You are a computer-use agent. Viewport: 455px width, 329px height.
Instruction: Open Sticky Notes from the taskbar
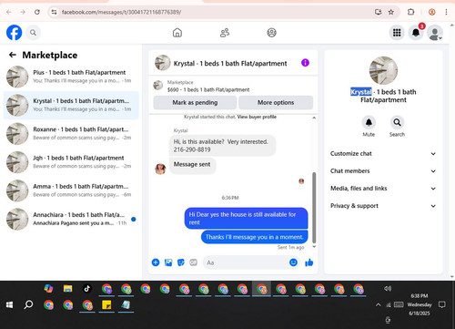pyautogui.click(x=106, y=304)
